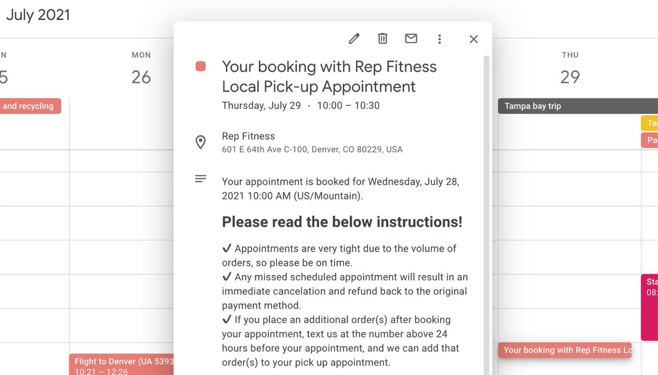Open the pink event on Thursday
The height and width of the screenshot is (375, 658).
(x=649, y=307)
